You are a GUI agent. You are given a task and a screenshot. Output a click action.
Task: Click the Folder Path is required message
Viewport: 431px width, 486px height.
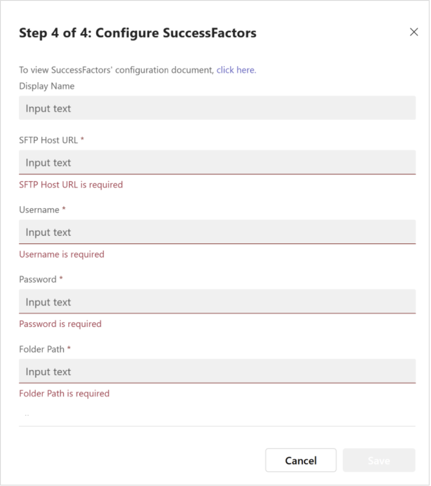64,393
